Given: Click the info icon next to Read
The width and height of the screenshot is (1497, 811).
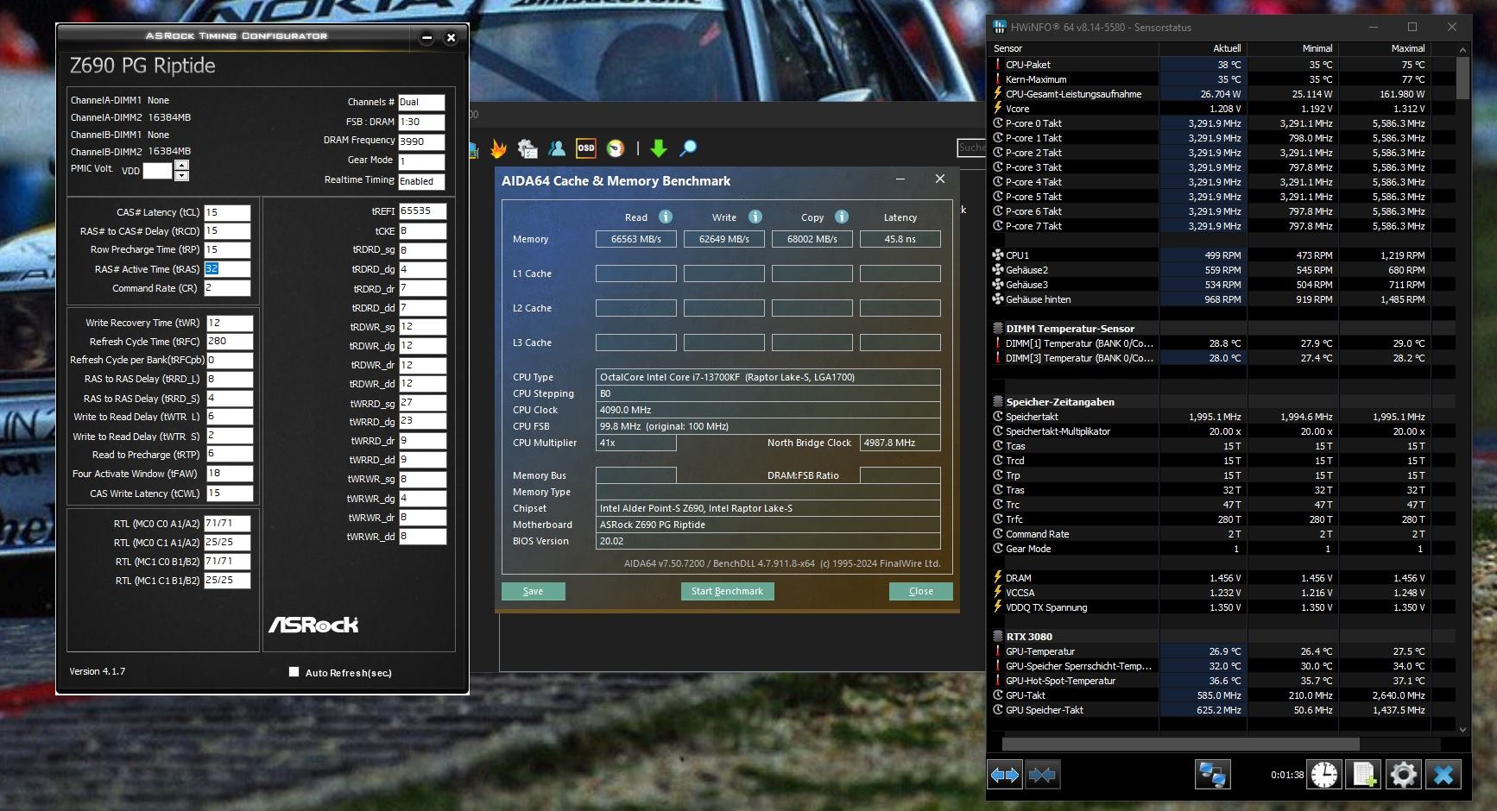Looking at the screenshot, I should 666,217.
